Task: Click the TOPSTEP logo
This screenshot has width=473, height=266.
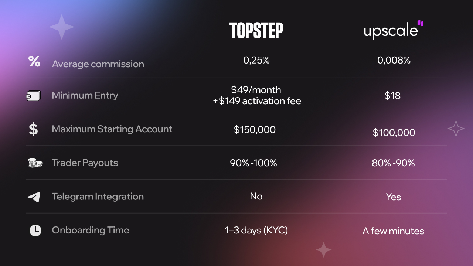Action: coord(256,31)
